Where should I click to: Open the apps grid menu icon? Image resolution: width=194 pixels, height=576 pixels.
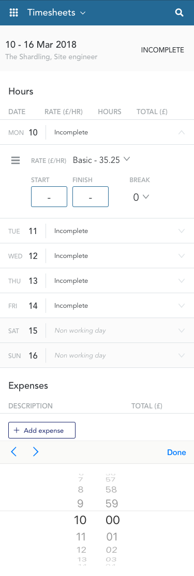click(13, 12)
